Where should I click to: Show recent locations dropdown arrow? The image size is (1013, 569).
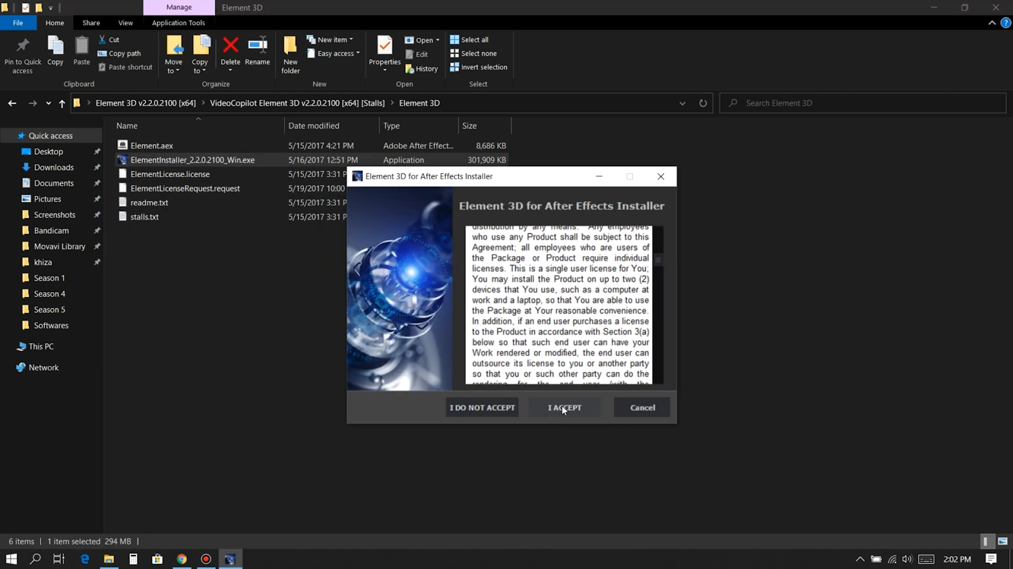click(x=48, y=103)
